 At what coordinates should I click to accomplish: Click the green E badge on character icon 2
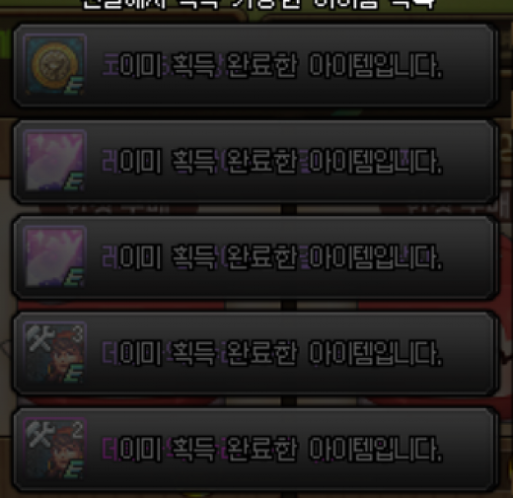pyautogui.click(x=74, y=470)
